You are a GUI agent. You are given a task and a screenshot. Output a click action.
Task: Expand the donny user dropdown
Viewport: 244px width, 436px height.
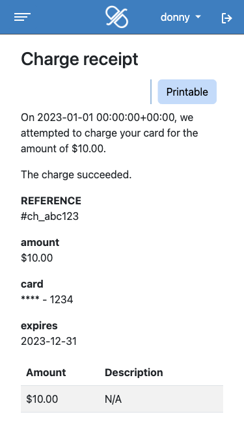[x=181, y=17]
